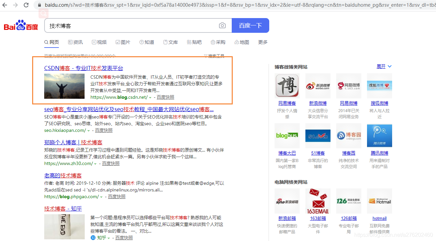Click the 百度一下 search button
The width and height of the screenshot is (436, 241).
pyautogui.click(x=250, y=25)
